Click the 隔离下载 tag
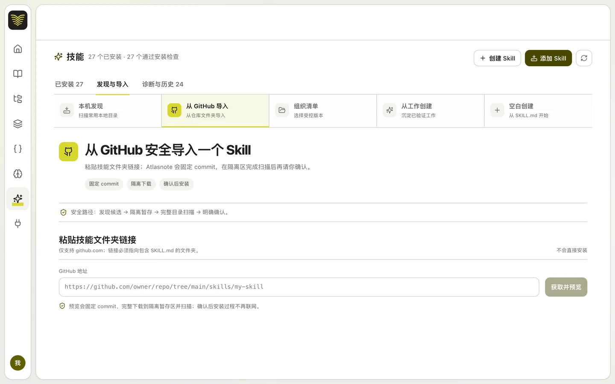615x384 pixels. [x=141, y=184]
